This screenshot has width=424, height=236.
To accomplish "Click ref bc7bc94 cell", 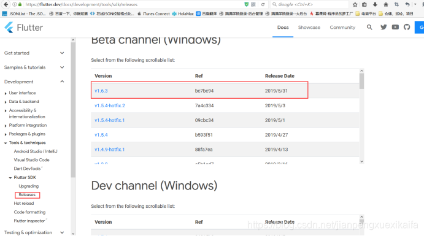I will click(x=204, y=91).
